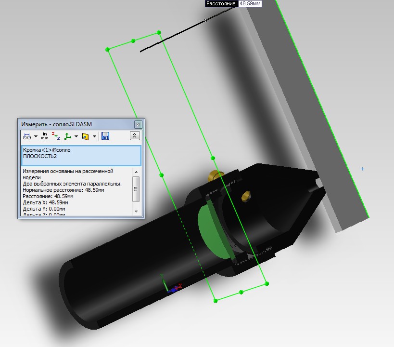Open the Arc/Circle Measurements dropdown arrow
This screenshot has width=394, height=347.
(x=36, y=136)
